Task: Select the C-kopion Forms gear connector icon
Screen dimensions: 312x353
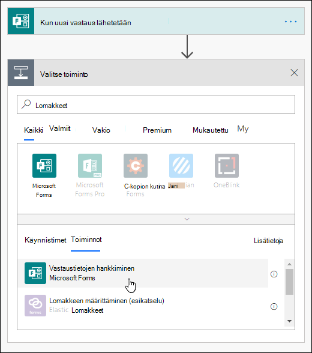Action: [x=136, y=166]
